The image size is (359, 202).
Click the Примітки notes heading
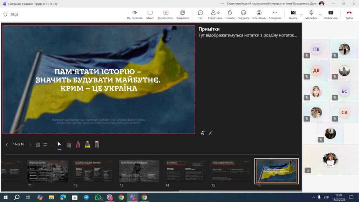pyautogui.click(x=209, y=29)
